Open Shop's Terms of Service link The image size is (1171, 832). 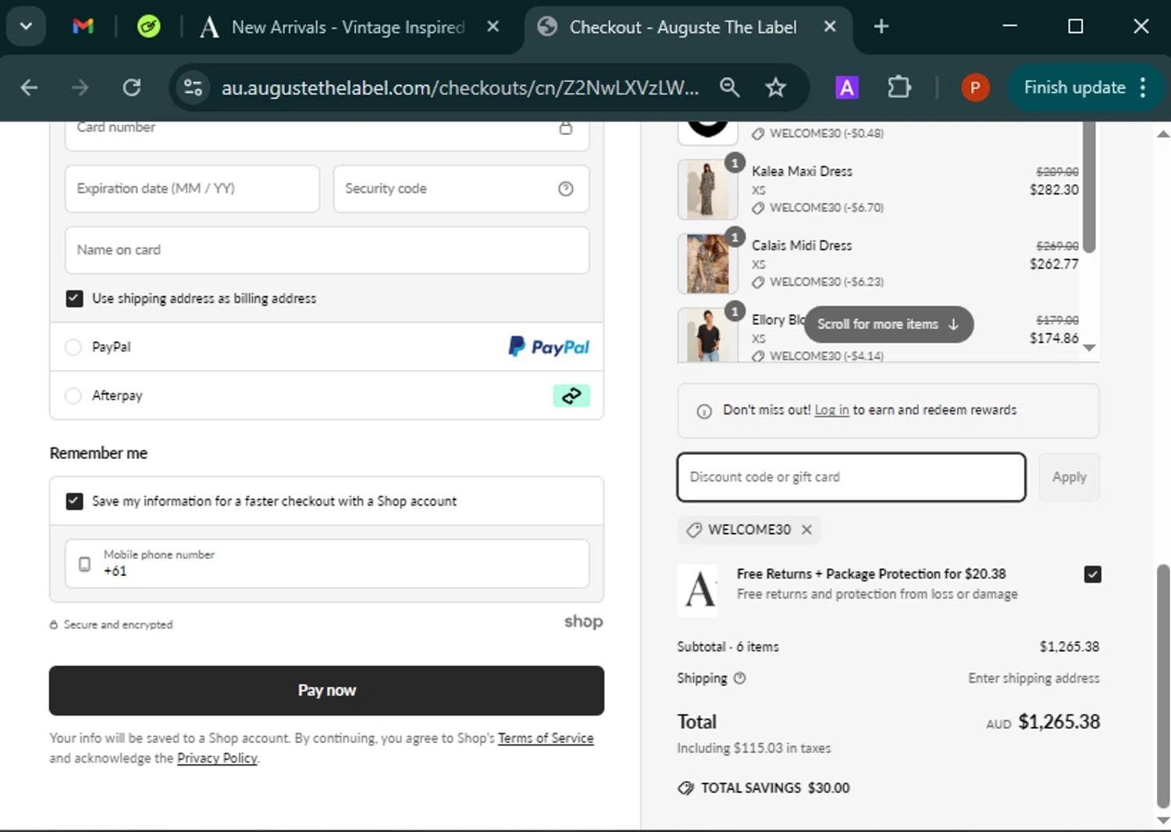point(546,738)
